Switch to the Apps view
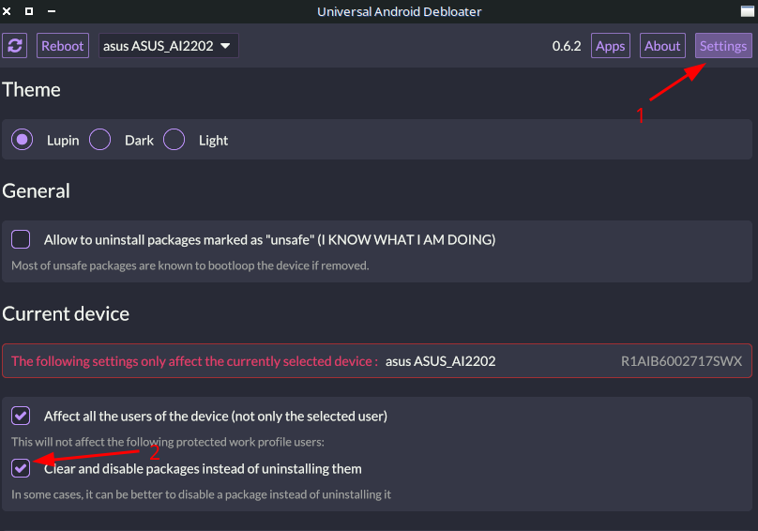758x531 pixels. coord(610,46)
